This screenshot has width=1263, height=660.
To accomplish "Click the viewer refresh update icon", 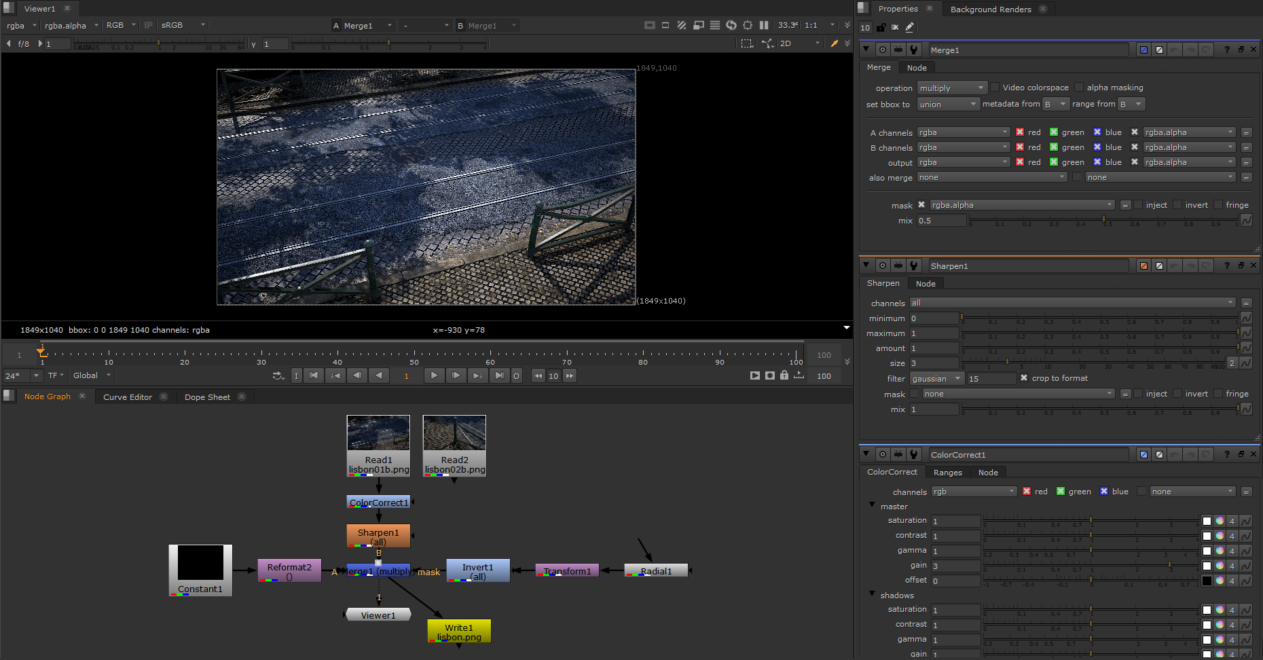I will (x=731, y=25).
